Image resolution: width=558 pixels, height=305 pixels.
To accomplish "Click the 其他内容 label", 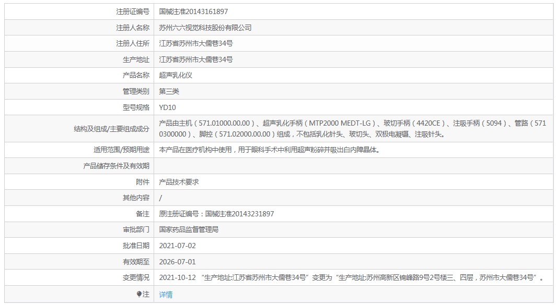I will tap(136, 198).
